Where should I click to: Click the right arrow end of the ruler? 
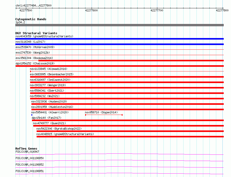tap(223, 8)
